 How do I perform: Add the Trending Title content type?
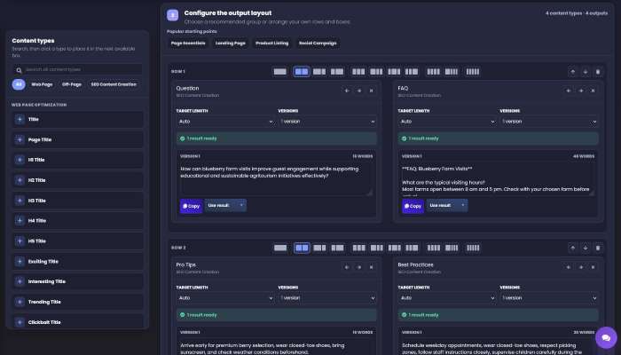(x=78, y=302)
